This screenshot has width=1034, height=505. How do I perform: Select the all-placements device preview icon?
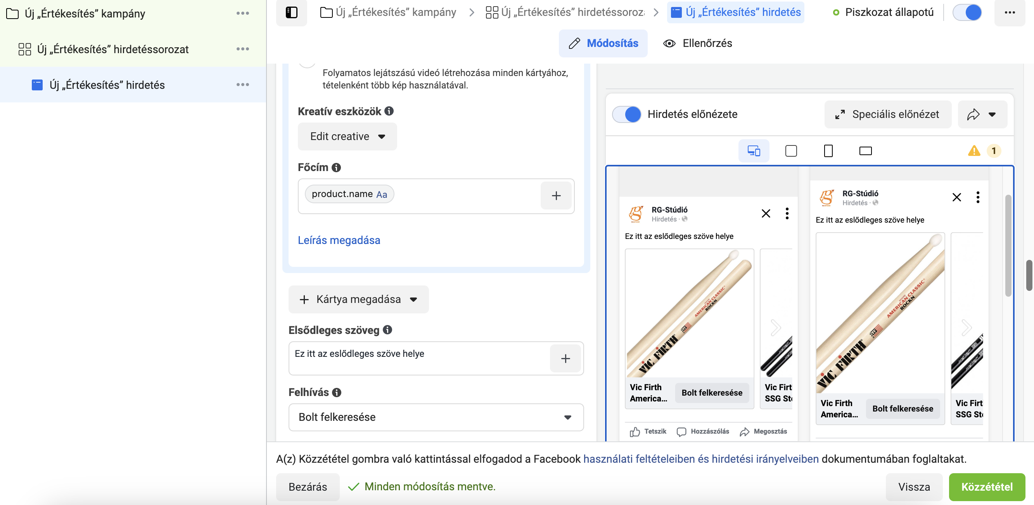[754, 151]
